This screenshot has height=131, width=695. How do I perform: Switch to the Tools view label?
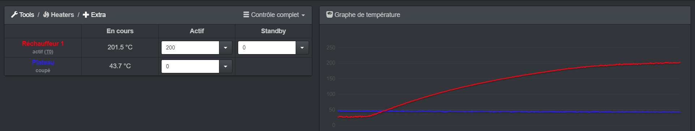(x=27, y=15)
